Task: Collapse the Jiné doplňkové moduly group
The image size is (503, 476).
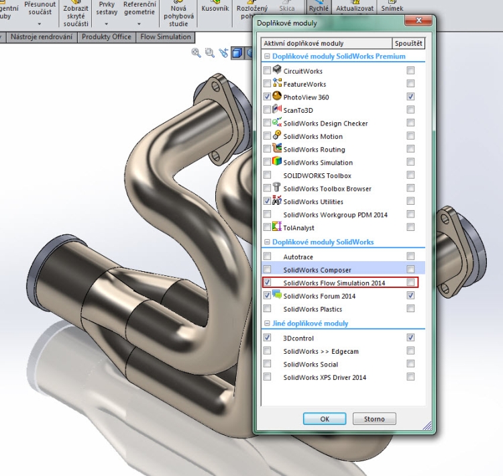Action: [267, 323]
